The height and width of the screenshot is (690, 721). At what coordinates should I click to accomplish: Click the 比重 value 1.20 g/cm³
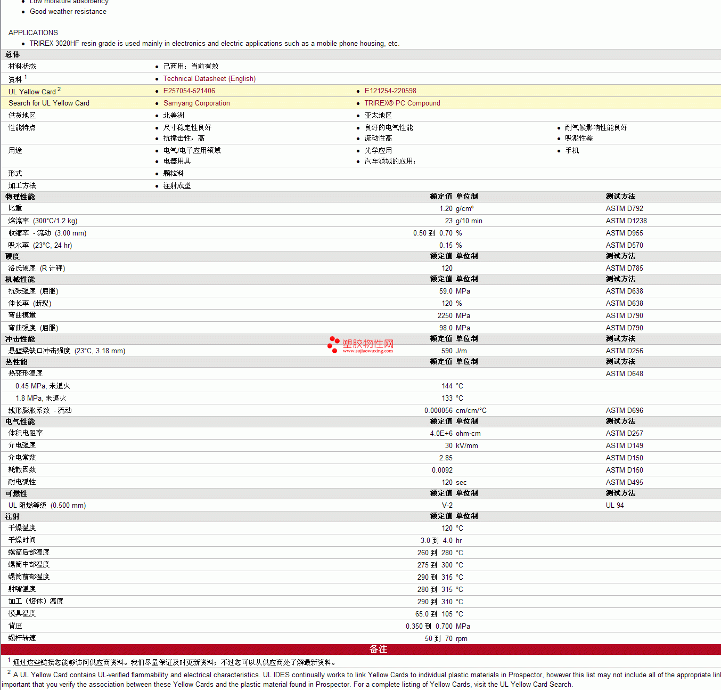[456, 209]
